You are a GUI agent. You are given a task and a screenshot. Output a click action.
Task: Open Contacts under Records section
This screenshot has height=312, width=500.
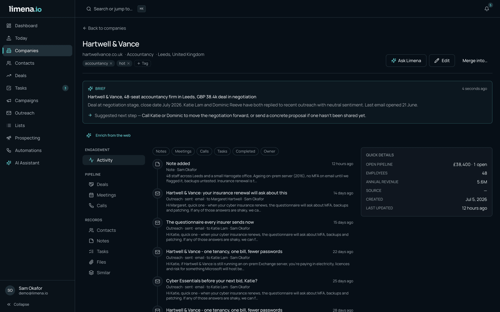114,230
